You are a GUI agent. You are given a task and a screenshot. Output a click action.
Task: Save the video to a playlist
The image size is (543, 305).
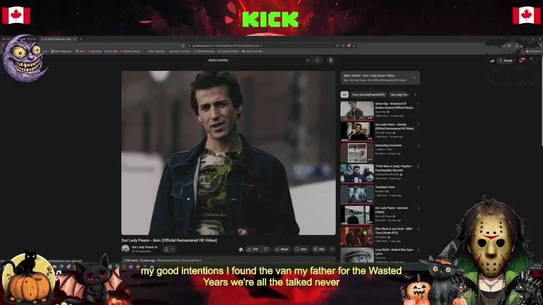coord(301,249)
